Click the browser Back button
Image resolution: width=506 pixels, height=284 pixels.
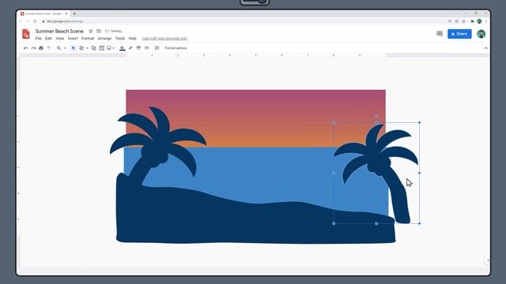click(x=21, y=21)
